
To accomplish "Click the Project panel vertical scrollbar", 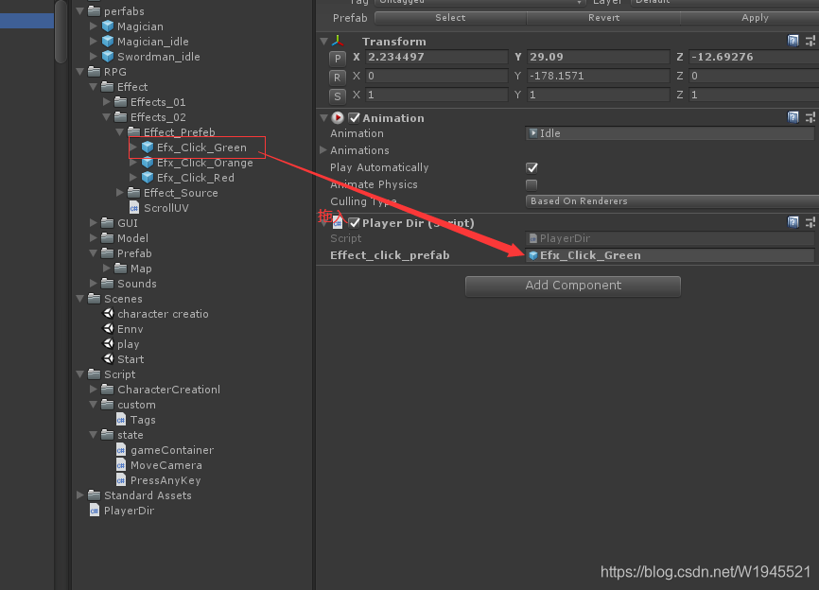I will (x=61, y=31).
